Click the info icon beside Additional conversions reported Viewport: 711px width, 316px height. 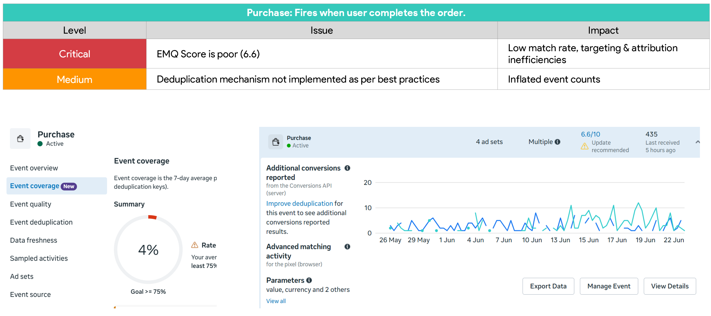point(347,168)
